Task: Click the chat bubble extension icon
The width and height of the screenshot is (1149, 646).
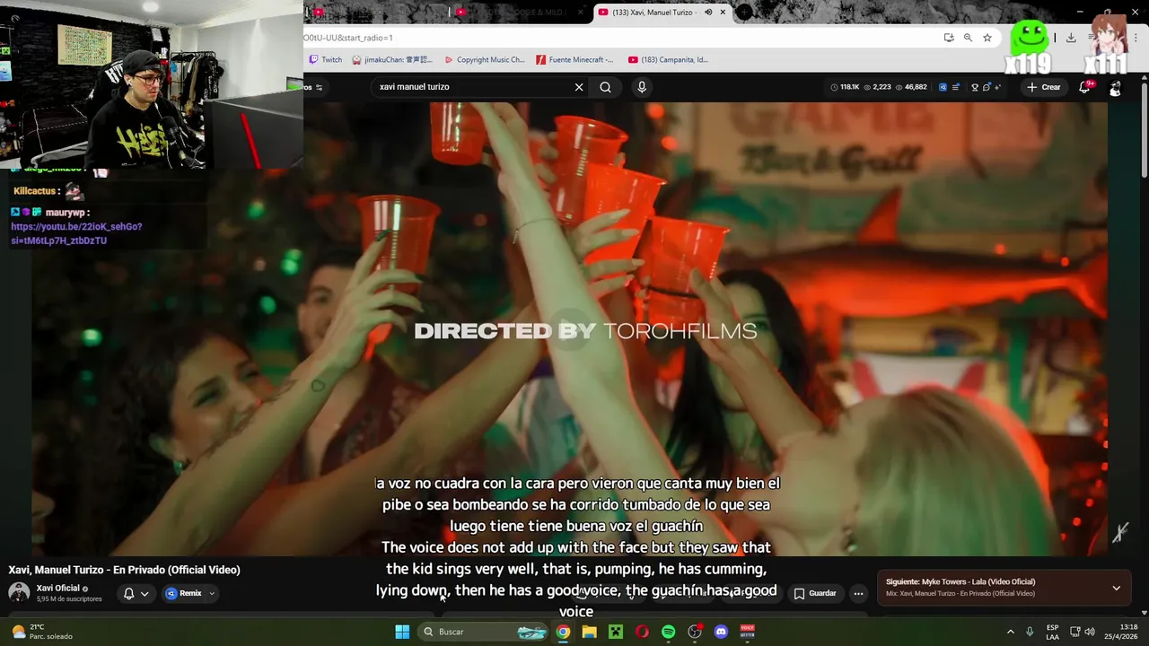Action: (x=987, y=87)
